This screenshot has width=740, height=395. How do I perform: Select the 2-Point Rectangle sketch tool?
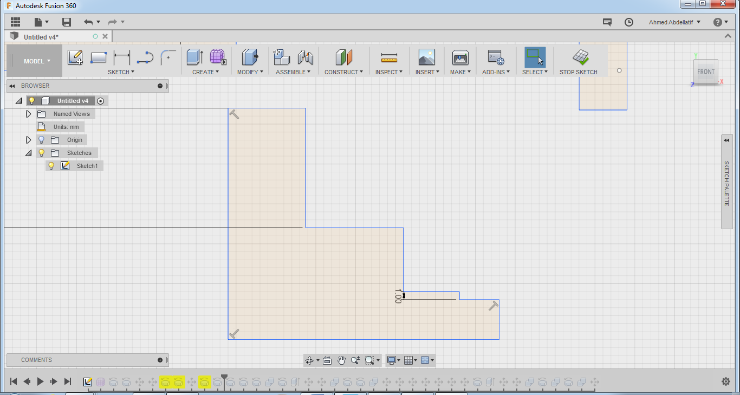click(x=99, y=57)
